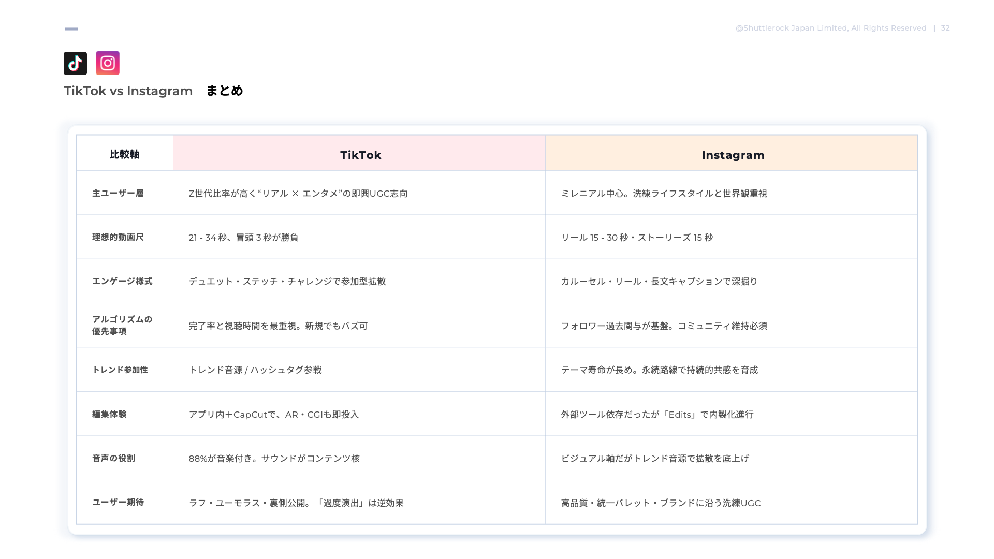Select the トレンド参加性 row label

point(120,370)
